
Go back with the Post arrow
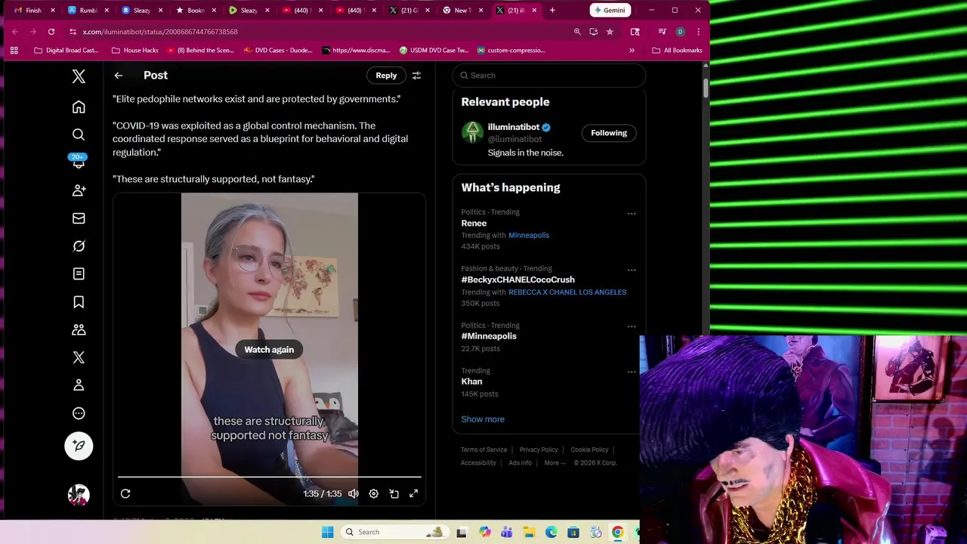(x=119, y=76)
